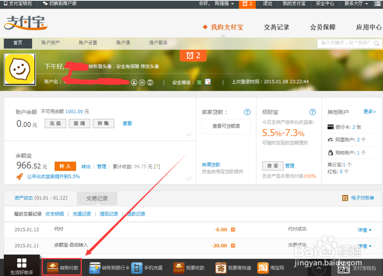383x276 pixels.
Task: Click the bank card icon in 其他账户
Action: (x=331, y=127)
